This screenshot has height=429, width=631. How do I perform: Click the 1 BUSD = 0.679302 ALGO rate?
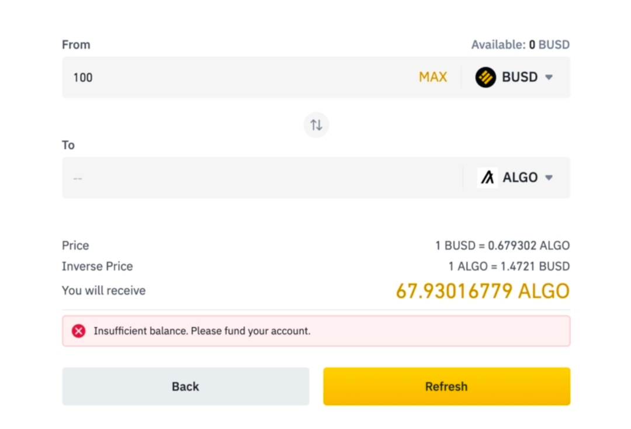click(x=502, y=245)
